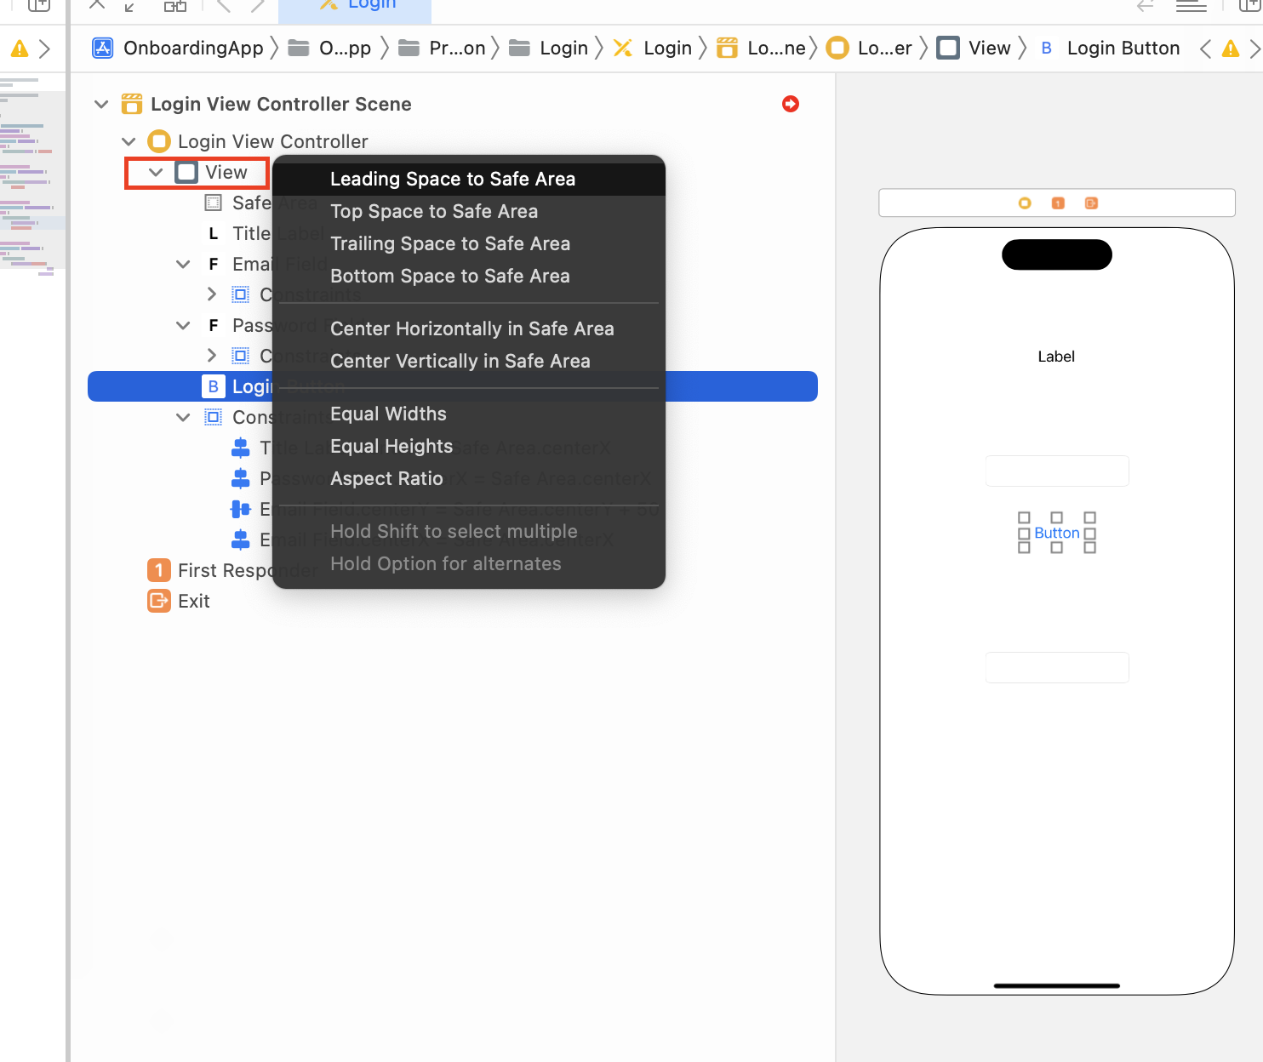Collapse the Login View Controller Scene
The width and height of the screenshot is (1263, 1062).
click(100, 104)
